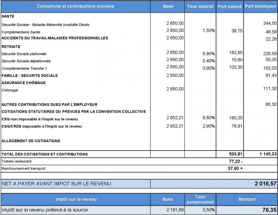278x215 pixels.
Task: Select 'CSG/CRDS imposable à l'impôt sur le revenu'
Action: (x=42, y=126)
